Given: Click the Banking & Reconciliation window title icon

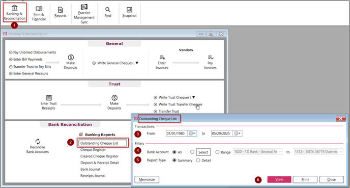Looking at the screenshot, I should [5, 34].
